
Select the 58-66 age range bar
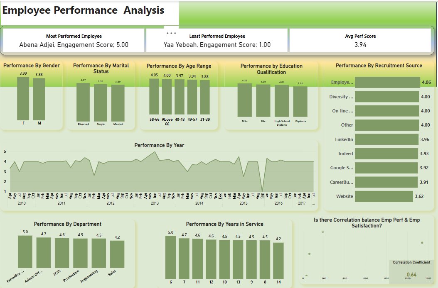[x=154, y=97]
